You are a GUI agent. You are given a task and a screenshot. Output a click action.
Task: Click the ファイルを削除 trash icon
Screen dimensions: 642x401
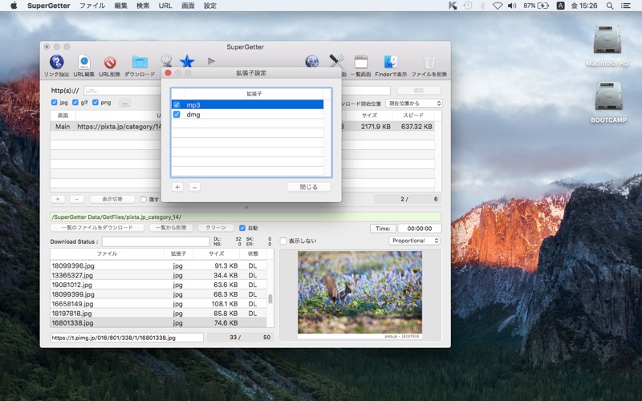[x=429, y=63]
